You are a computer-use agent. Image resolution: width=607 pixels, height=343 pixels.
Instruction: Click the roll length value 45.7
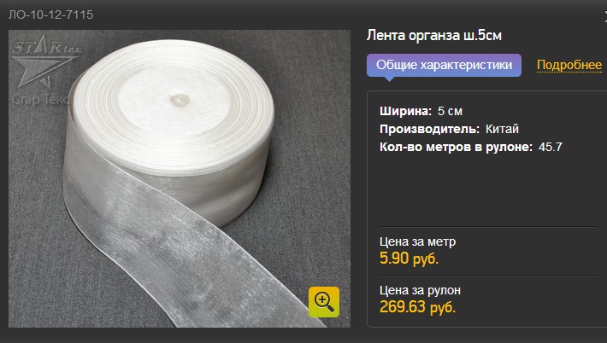point(550,147)
